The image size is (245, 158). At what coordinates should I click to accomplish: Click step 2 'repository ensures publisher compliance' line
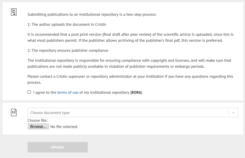(68, 50)
